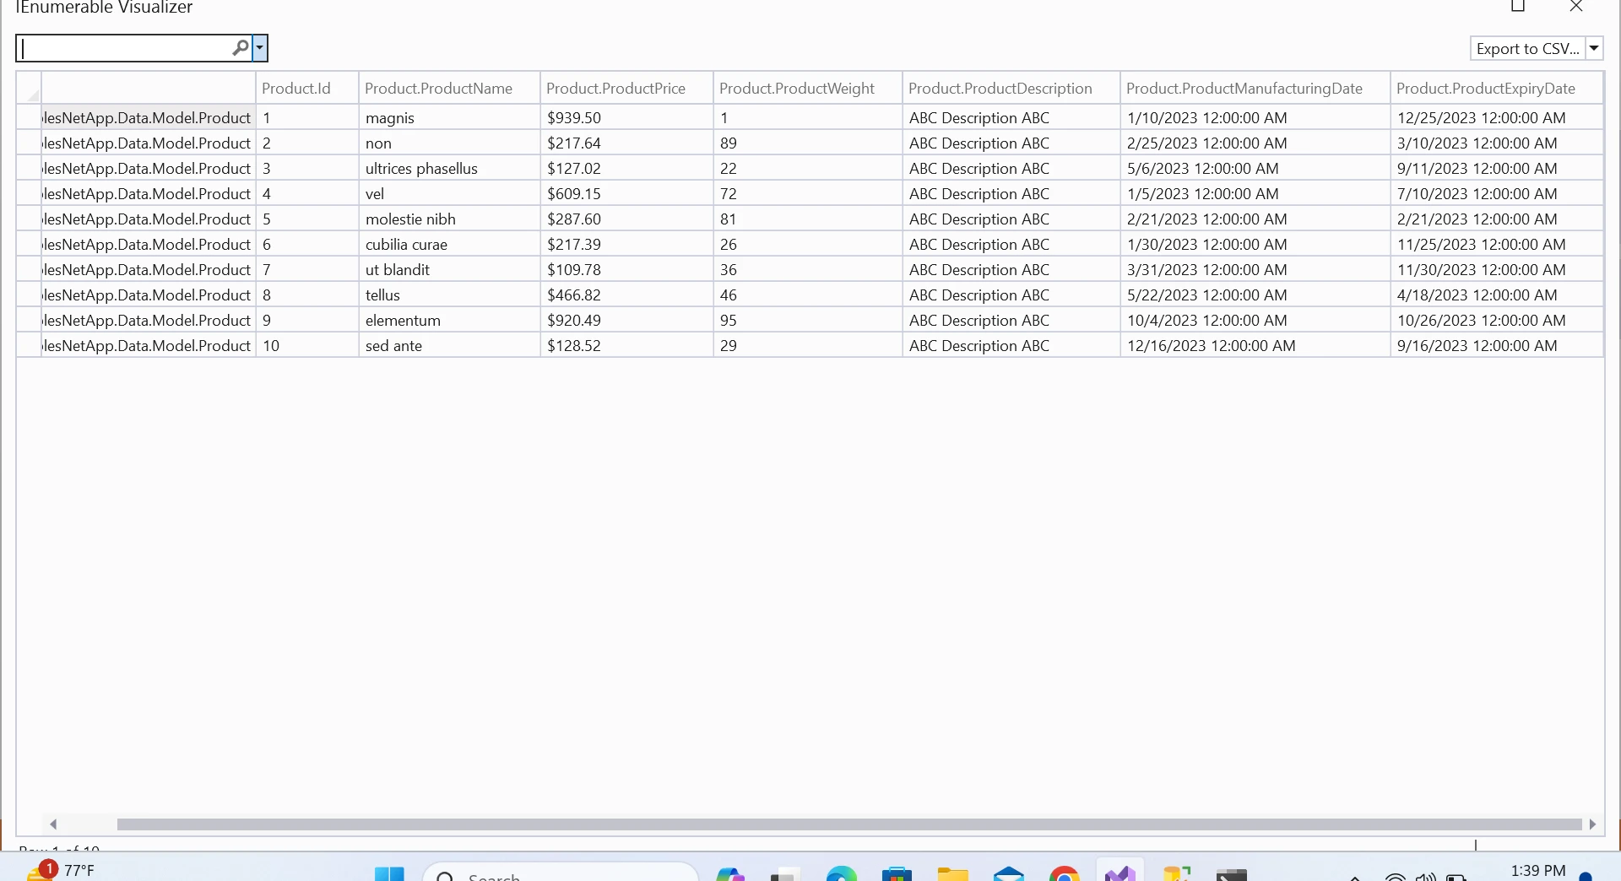Sort by the Product.ProductName column header
The width and height of the screenshot is (1621, 881).
click(x=449, y=88)
